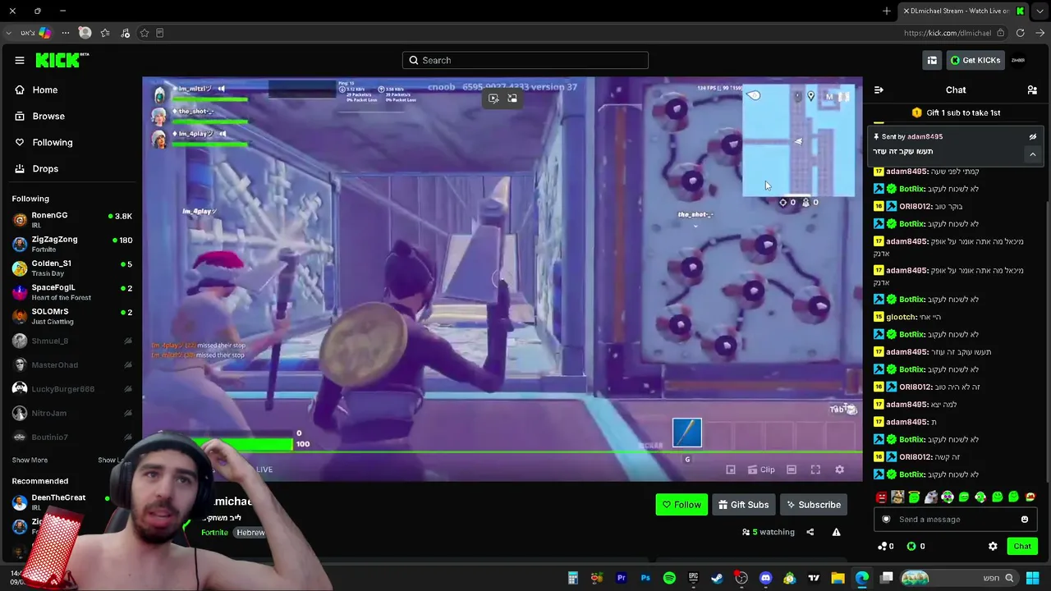Open Epic Games Launcher from the taskbar
The height and width of the screenshot is (591, 1051).
point(693,578)
